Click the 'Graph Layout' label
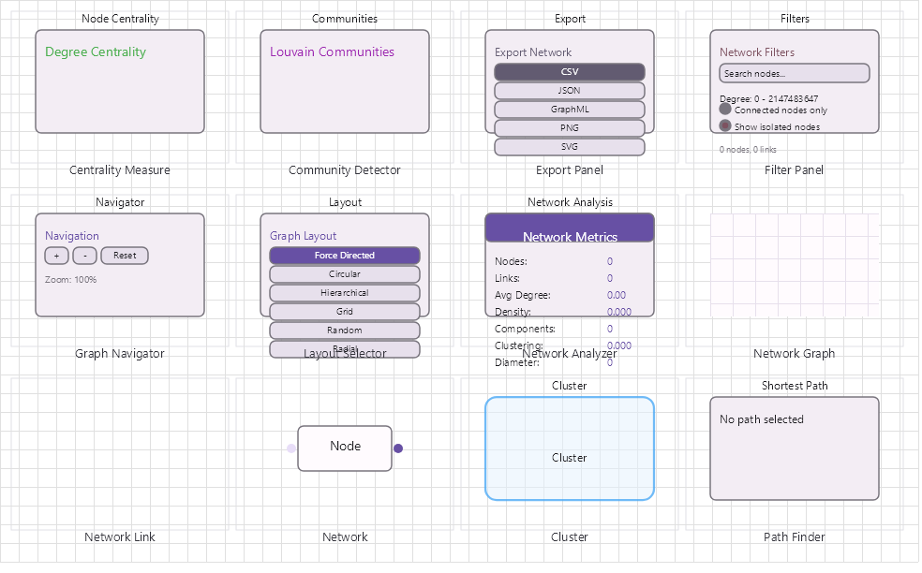 point(303,236)
